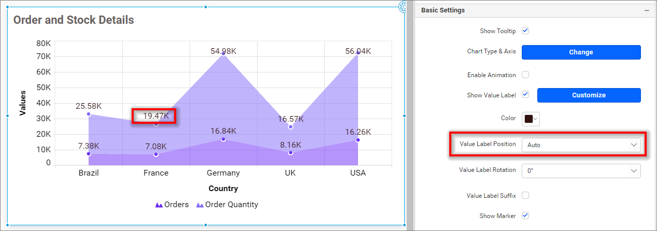Click the Orders legend icon
The height and width of the screenshot is (231, 657).
[159, 205]
